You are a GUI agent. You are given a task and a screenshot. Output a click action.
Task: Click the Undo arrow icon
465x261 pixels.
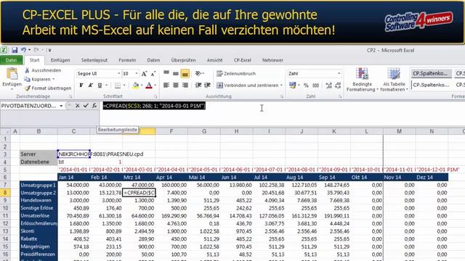pos(23,50)
